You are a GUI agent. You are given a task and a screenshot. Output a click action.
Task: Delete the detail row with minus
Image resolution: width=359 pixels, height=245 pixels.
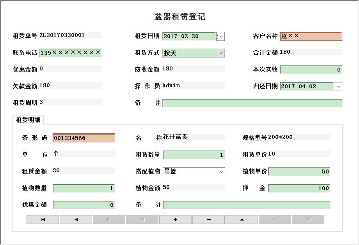[209, 219]
